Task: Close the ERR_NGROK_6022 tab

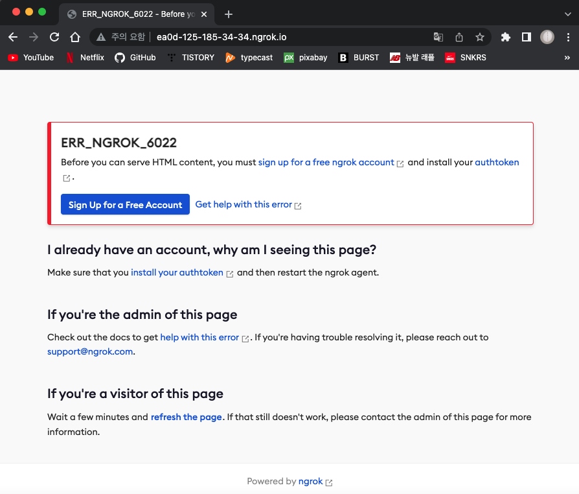Action: tap(204, 14)
